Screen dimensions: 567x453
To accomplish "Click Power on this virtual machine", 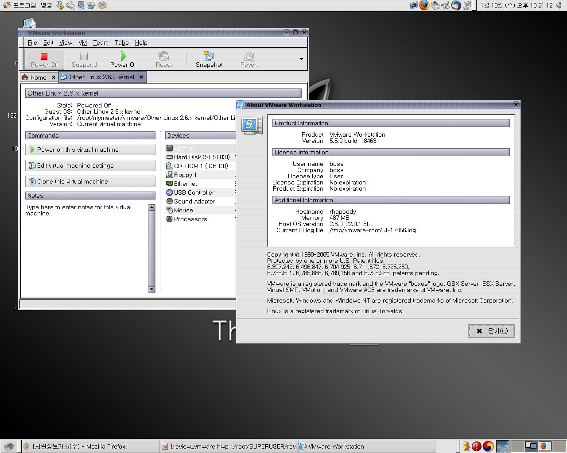I will [x=90, y=150].
